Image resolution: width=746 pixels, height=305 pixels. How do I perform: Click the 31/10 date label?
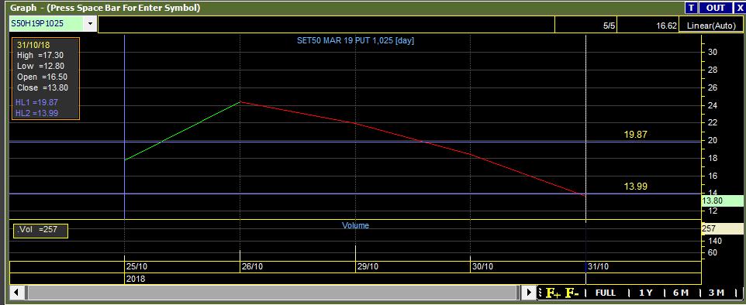tap(598, 266)
